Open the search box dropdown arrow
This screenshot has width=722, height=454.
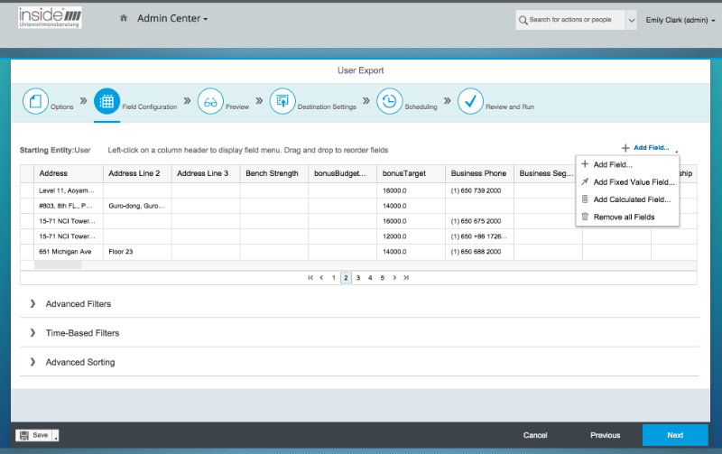(630, 20)
